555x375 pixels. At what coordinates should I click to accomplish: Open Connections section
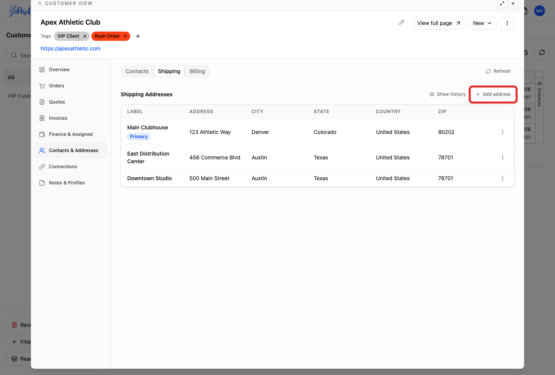tap(71, 167)
